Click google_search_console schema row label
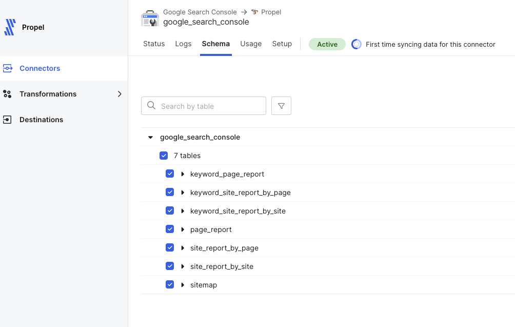This screenshot has width=515, height=327. coord(200,137)
